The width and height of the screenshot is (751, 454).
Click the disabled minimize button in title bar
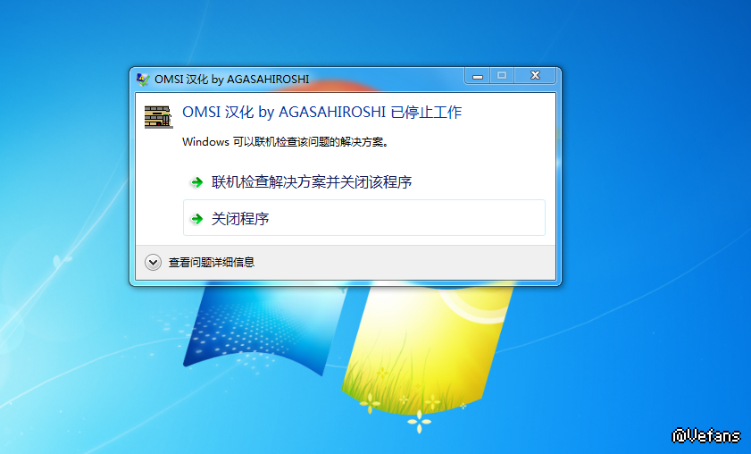click(x=477, y=75)
